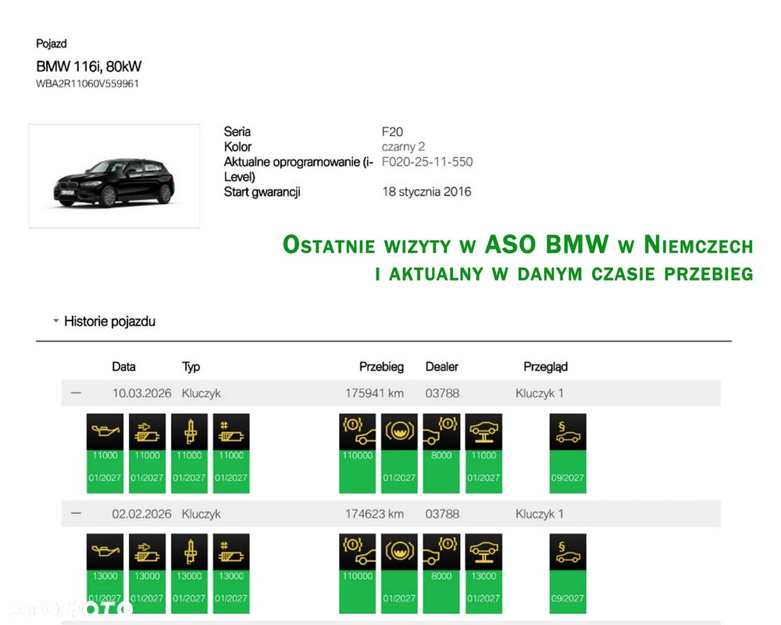Click the Dealer column header
The image size is (781, 625).
442,367
